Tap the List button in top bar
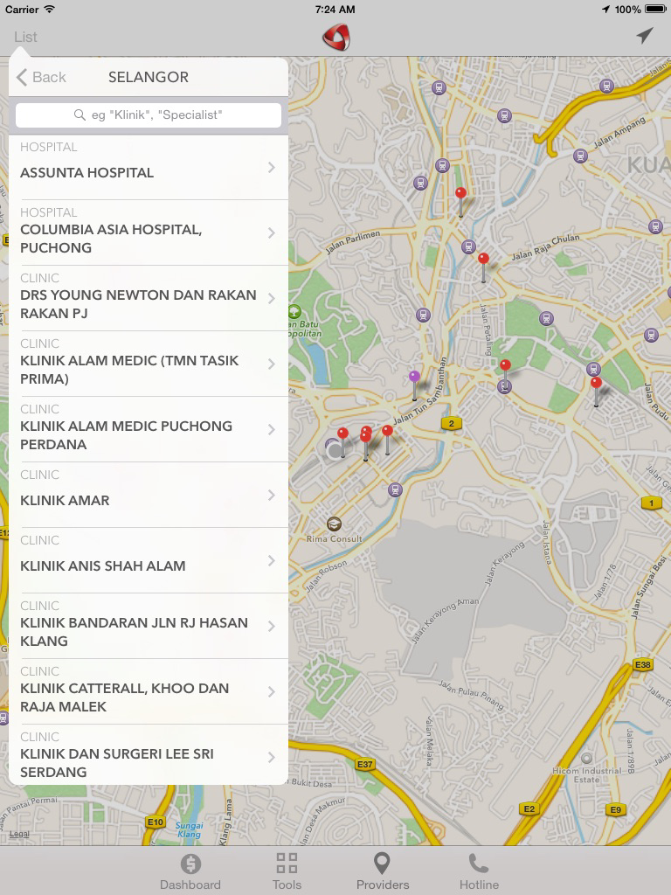The height and width of the screenshot is (895, 671). pyautogui.click(x=25, y=37)
